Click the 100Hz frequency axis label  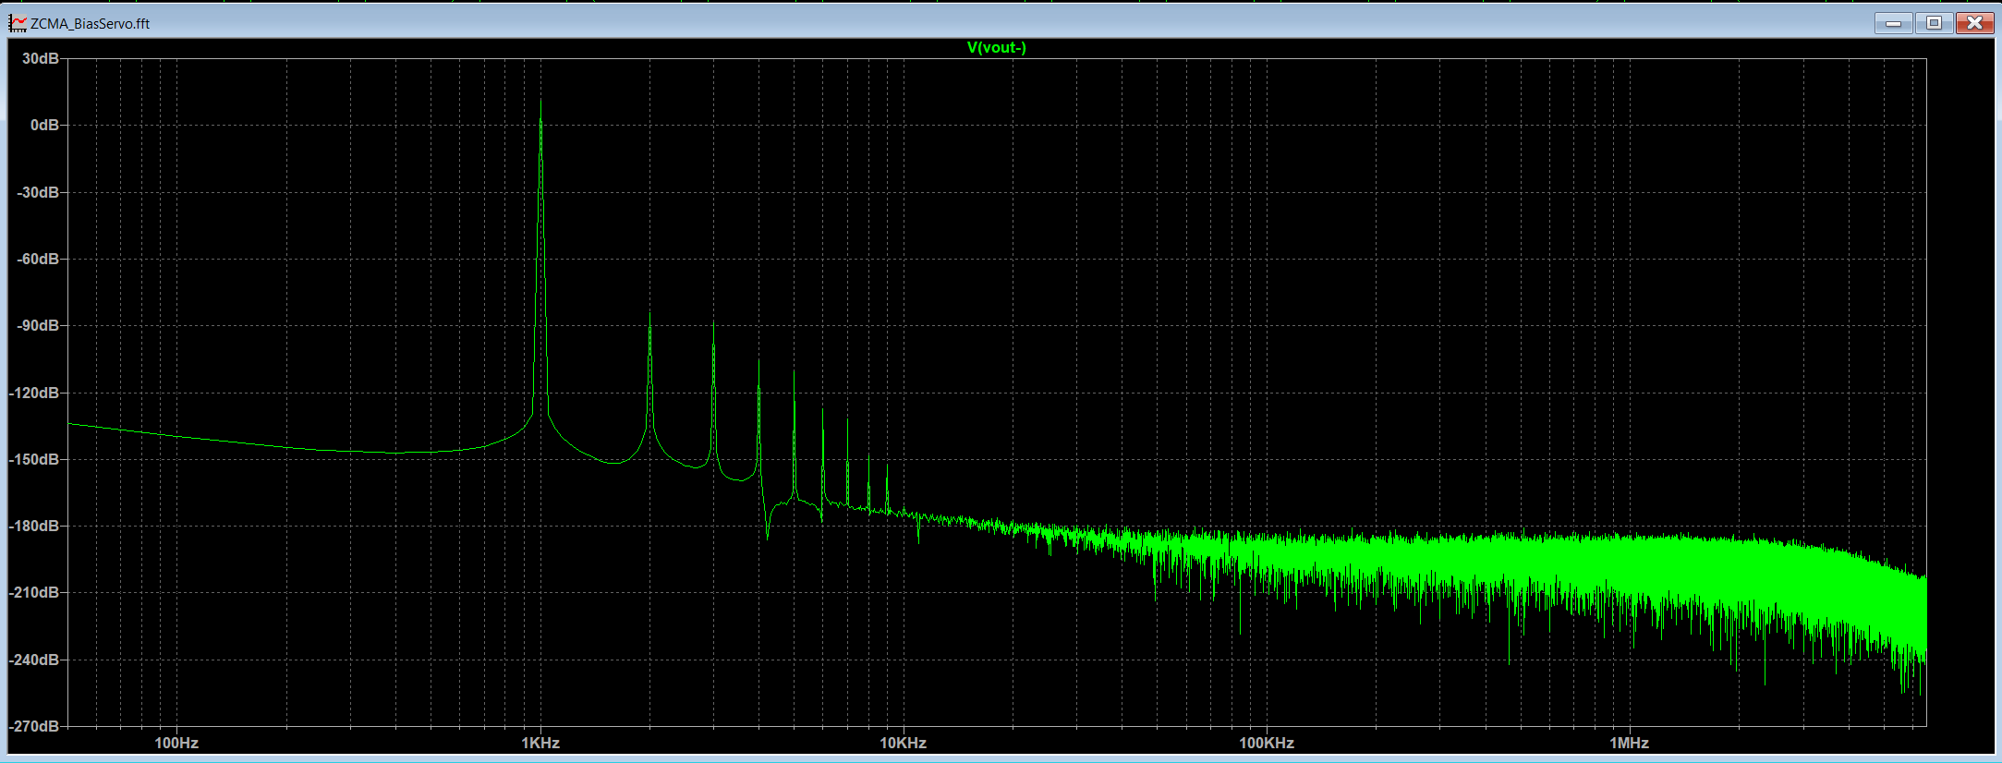[x=176, y=743]
